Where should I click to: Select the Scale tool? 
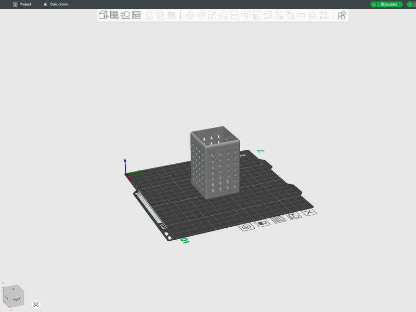pos(212,16)
